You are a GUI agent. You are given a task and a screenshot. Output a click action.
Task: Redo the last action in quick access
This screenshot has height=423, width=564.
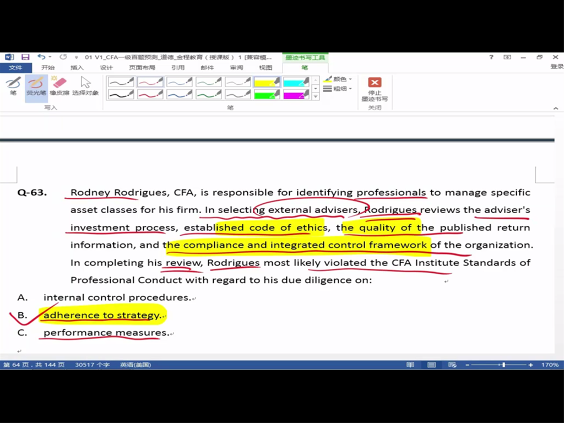pyautogui.click(x=63, y=57)
